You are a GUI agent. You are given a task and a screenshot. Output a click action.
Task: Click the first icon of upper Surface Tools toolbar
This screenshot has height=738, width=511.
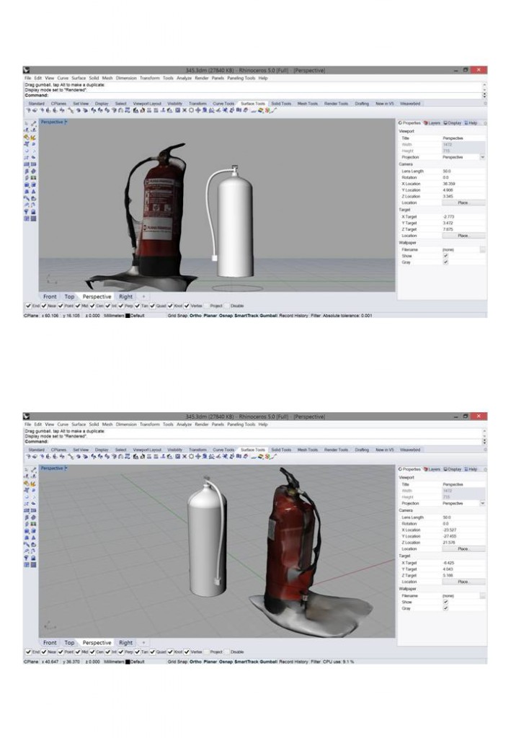point(27,111)
